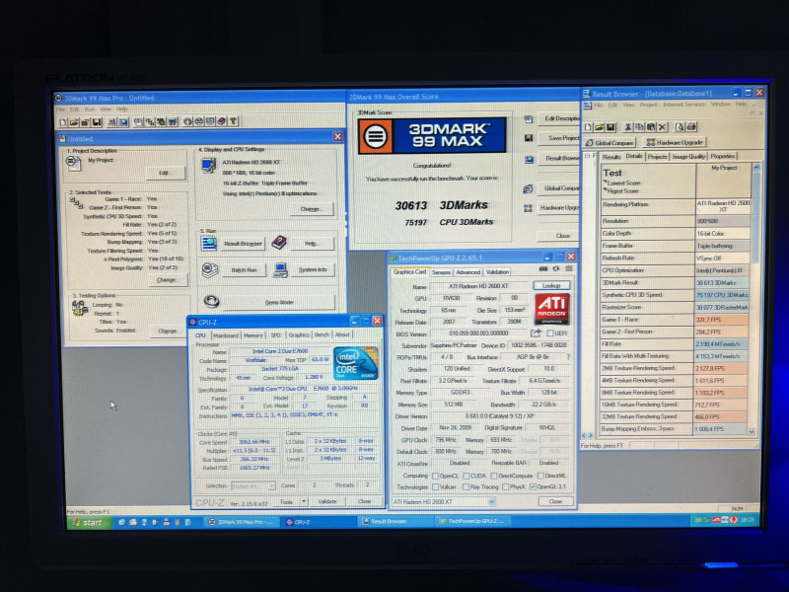
Task: Click the Bus Interface question mark in GPU-Z
Action: (x=568, y=357)
